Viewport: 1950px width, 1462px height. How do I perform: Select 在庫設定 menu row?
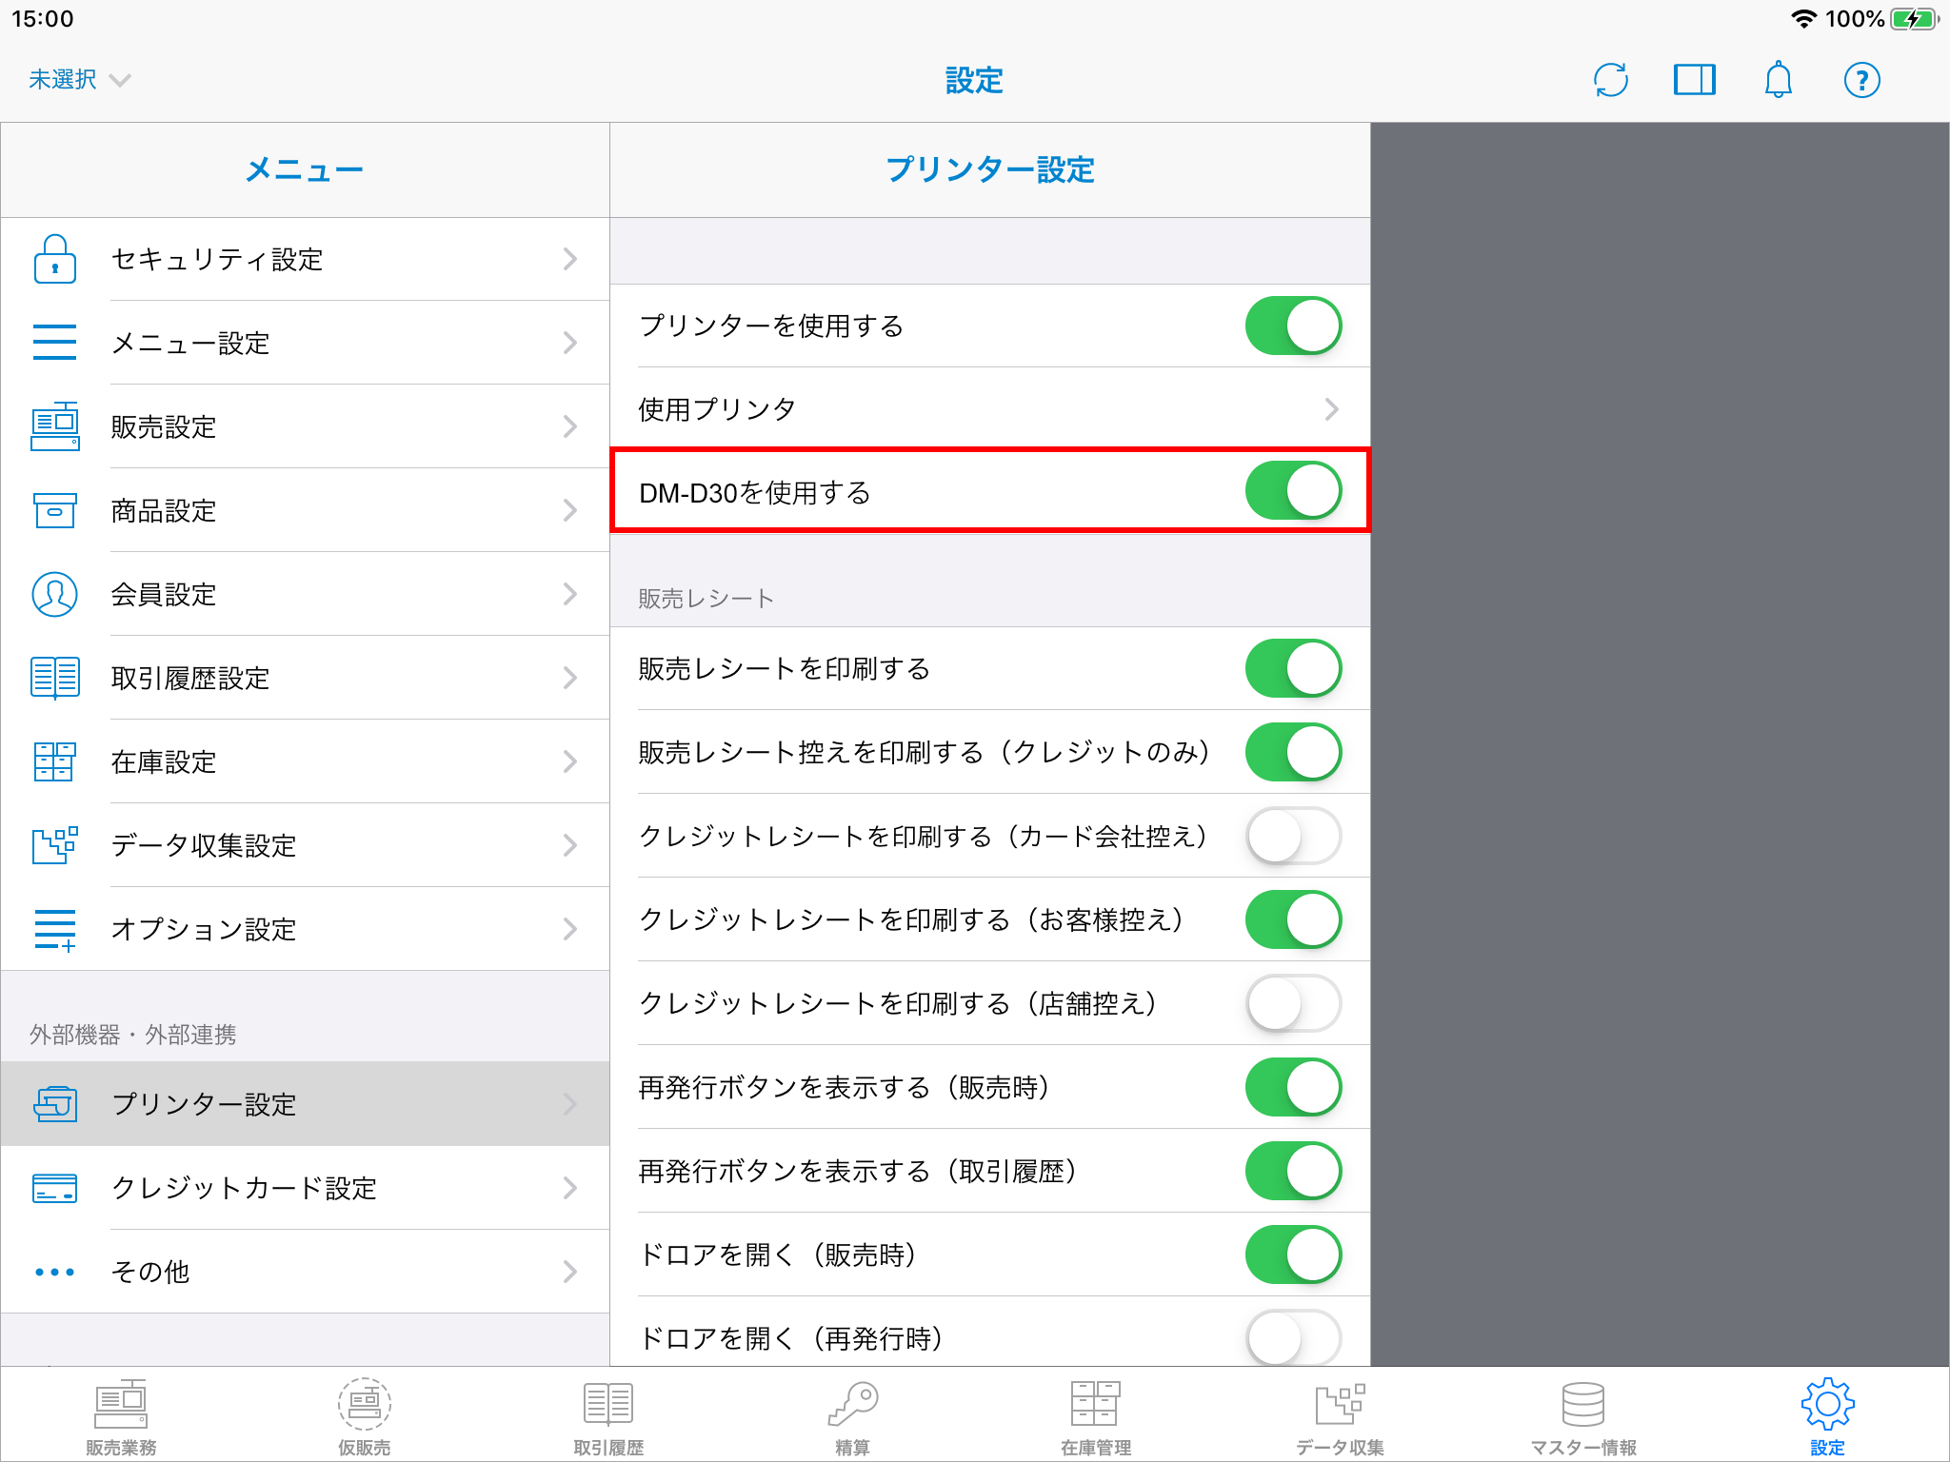coord(305,761)
